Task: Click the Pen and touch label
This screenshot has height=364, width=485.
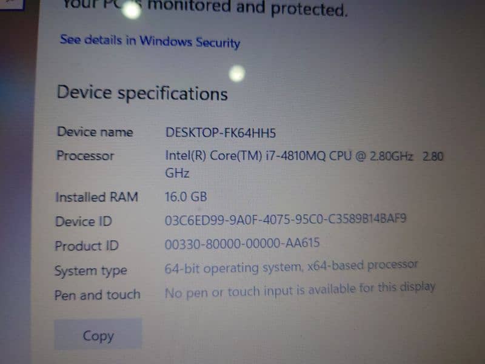Action: 98,295
